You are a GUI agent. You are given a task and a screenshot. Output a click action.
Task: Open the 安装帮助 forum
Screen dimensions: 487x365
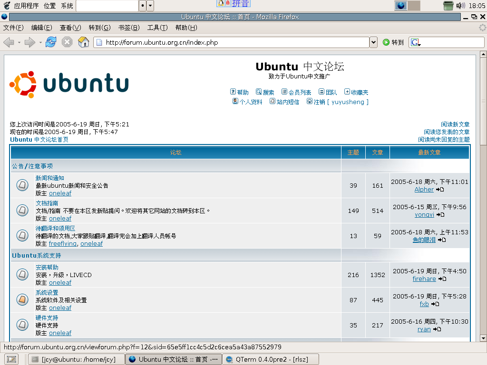click(47, 267)
